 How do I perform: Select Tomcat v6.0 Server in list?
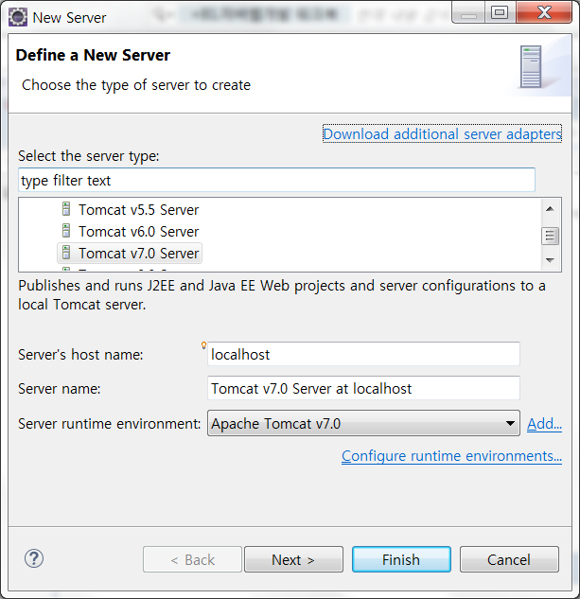click(x=139, y=232)
